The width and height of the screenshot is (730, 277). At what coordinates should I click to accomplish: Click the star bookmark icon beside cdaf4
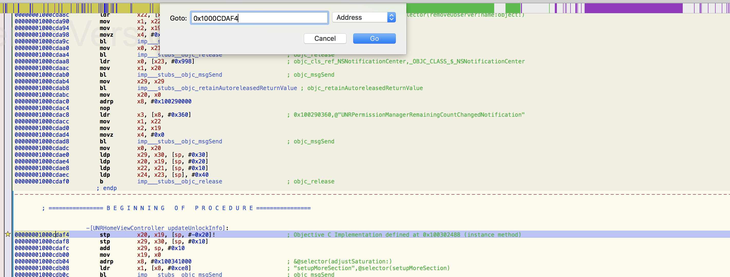(x=8, y=234)
